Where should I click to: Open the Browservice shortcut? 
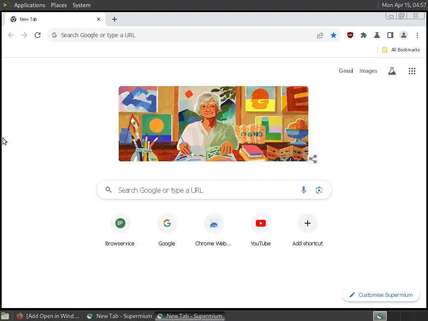pyautogui.click(x=120, y=230)
